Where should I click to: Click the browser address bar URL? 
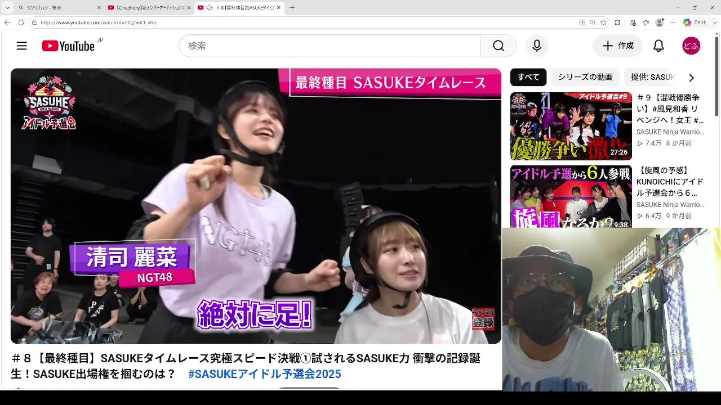coord(98,22)
